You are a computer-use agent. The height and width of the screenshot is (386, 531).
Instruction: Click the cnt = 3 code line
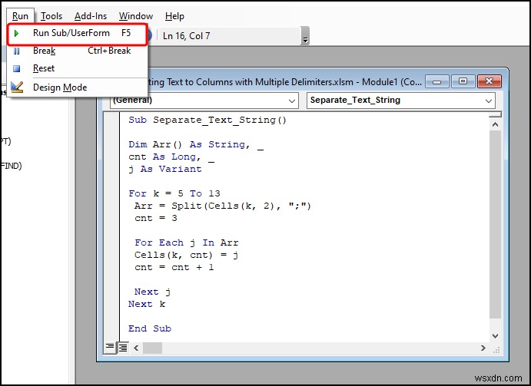point(156,218)
